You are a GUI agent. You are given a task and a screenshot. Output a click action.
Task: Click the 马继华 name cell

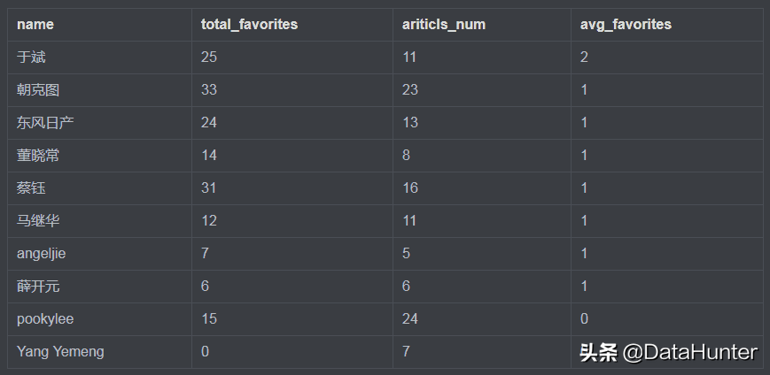click(38, 221)
